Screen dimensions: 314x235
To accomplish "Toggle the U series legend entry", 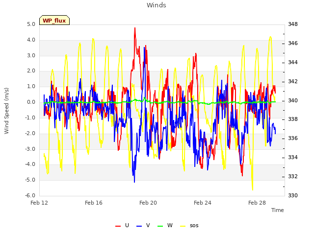I will pyautogui.click(x=122, y=226).
